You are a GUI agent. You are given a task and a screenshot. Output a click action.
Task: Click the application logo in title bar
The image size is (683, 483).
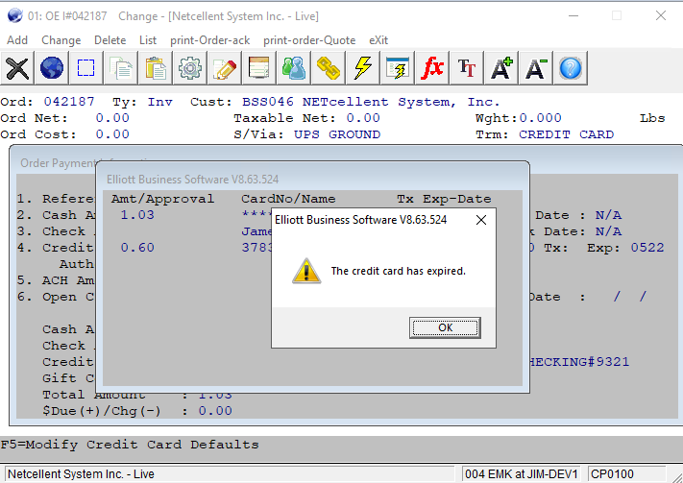coord(14,15)
